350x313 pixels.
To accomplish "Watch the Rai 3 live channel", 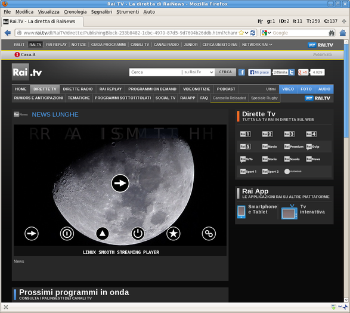I will [289, 134].
